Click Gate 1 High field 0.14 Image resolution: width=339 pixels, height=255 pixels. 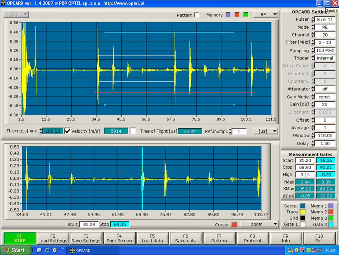click(305, 175)
